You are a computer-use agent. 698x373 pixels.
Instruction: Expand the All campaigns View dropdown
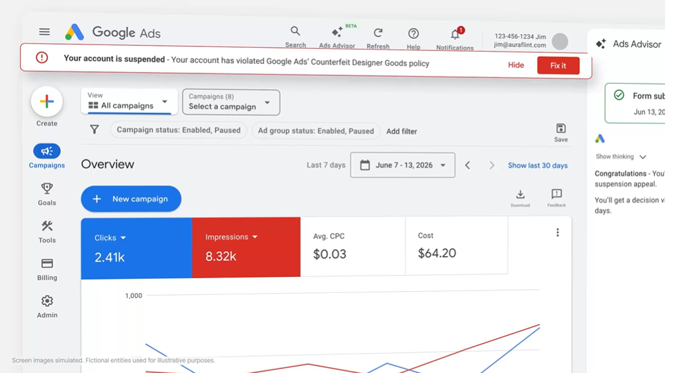129,102
